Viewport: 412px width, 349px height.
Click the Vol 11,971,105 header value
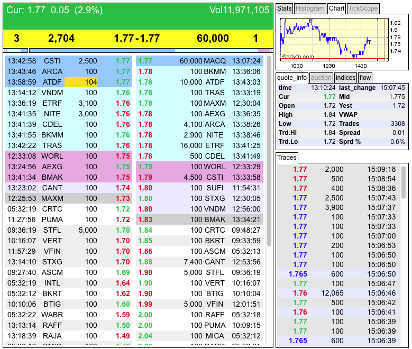[240, 10]
